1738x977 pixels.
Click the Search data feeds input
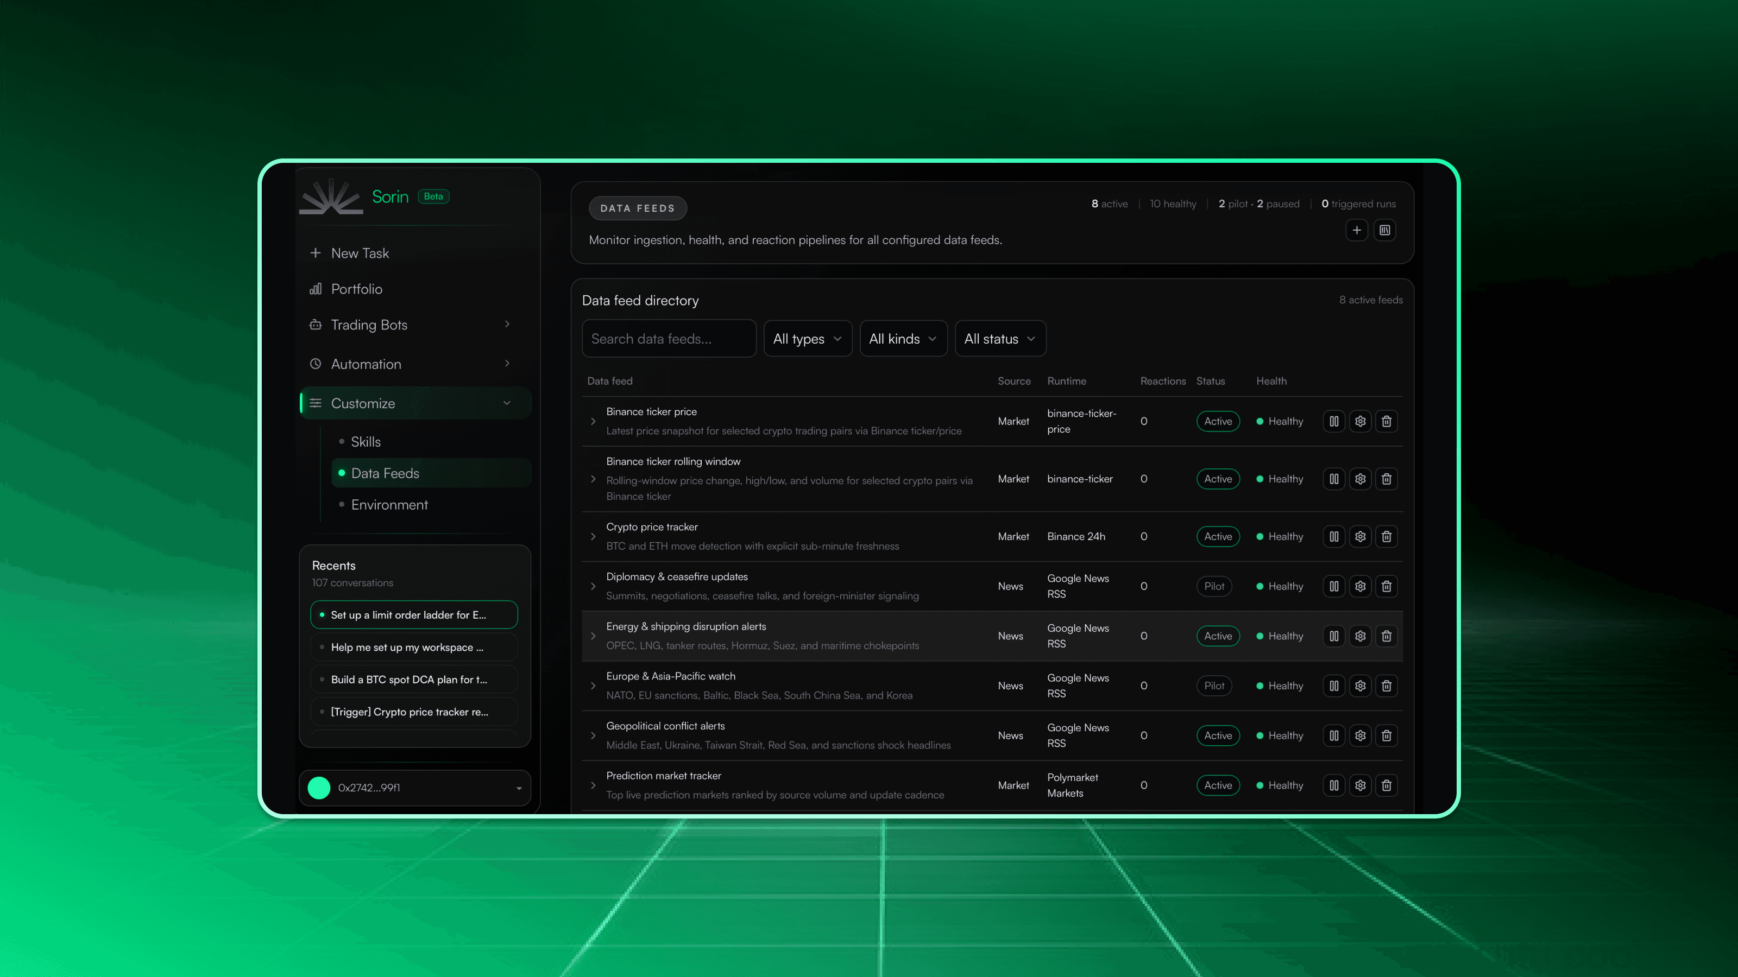[x=668, y=339]
